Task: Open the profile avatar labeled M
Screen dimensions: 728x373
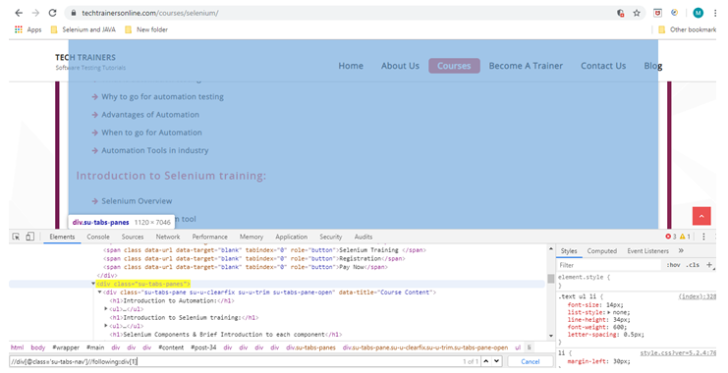Action: point(698,13)
